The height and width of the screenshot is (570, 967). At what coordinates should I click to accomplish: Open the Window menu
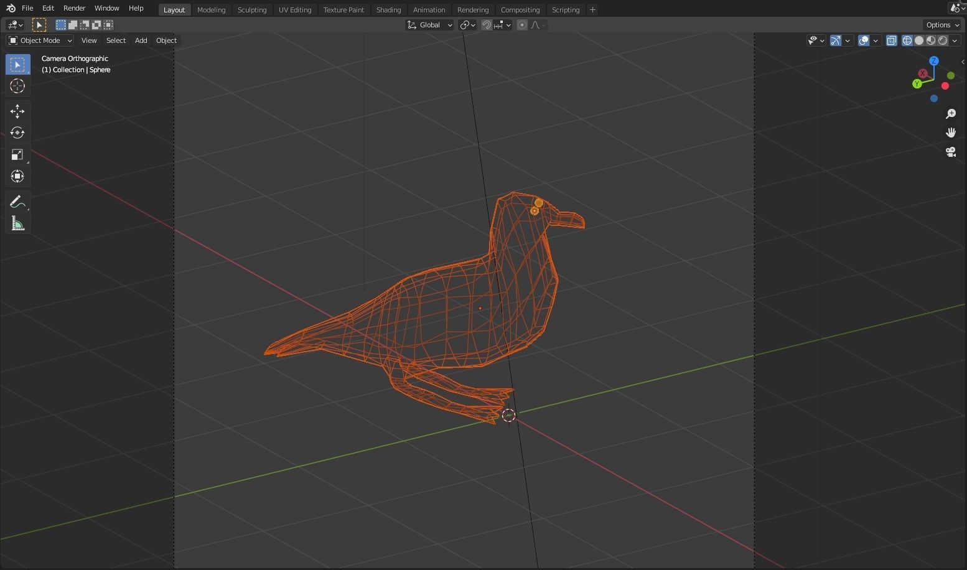[x=106, y=9]
